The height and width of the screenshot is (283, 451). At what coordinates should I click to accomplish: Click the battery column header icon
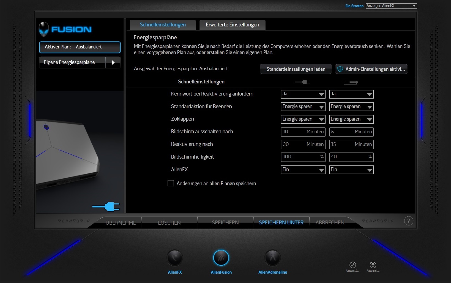pyautogui.click(x=351, y=82)
